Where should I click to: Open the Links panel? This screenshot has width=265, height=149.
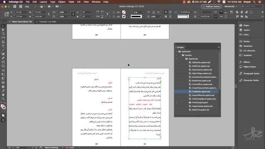point(246,35)
